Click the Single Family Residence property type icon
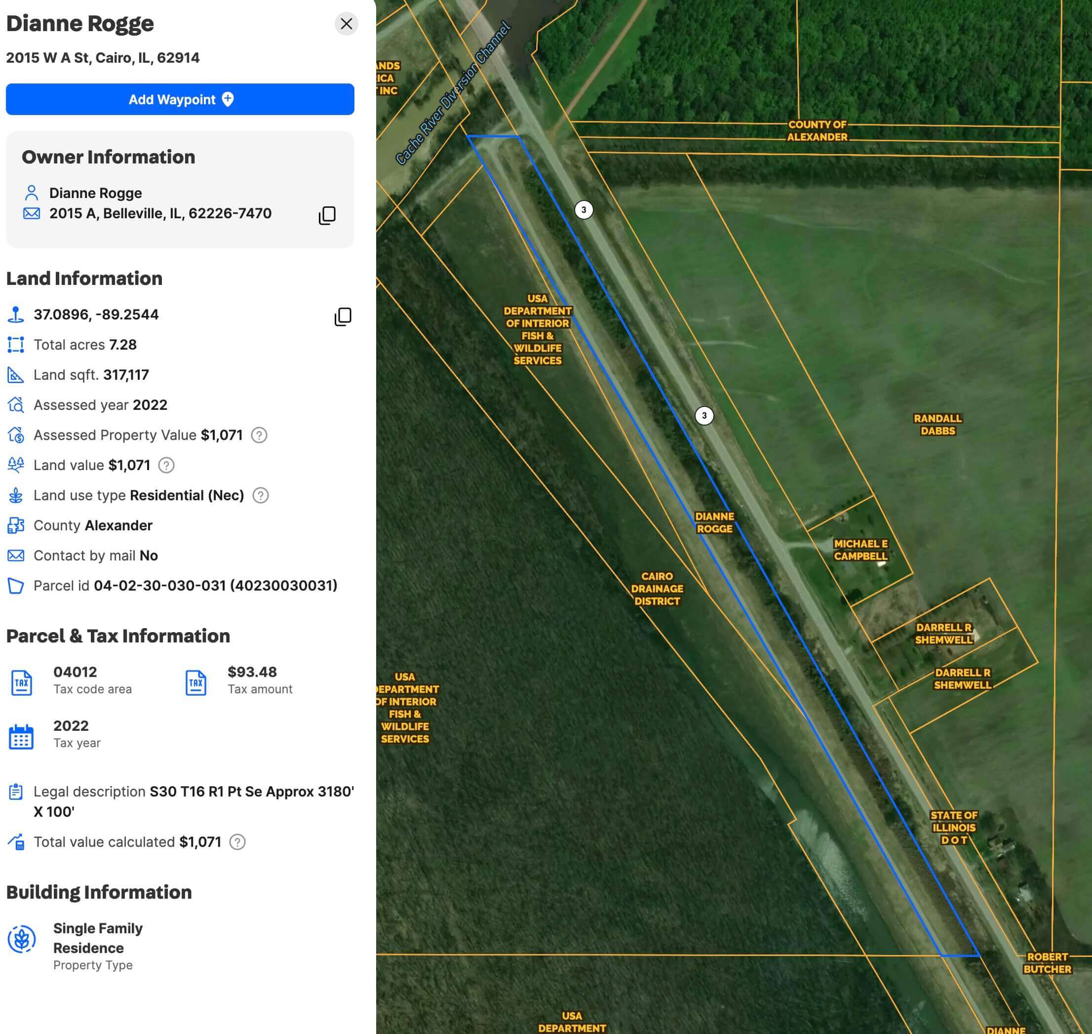The height and width of the screenshot is (1034, 1092). pyautogui.click(x=23, y=939)
